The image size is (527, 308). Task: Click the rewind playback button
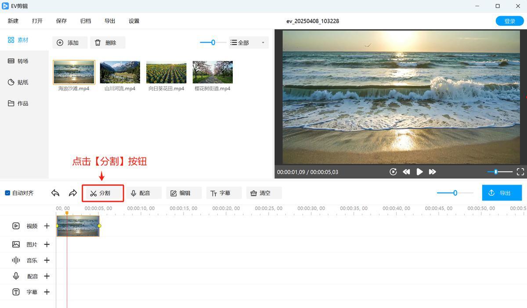tap(406, 172)
